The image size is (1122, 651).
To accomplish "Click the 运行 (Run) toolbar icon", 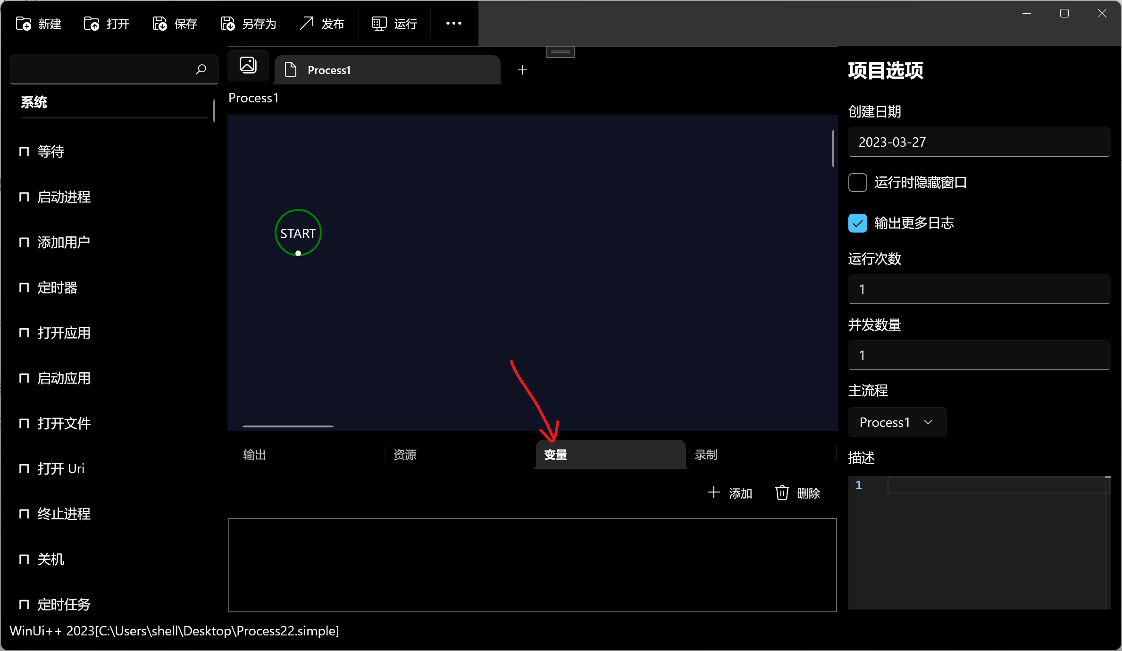I will tap(379, 24).
